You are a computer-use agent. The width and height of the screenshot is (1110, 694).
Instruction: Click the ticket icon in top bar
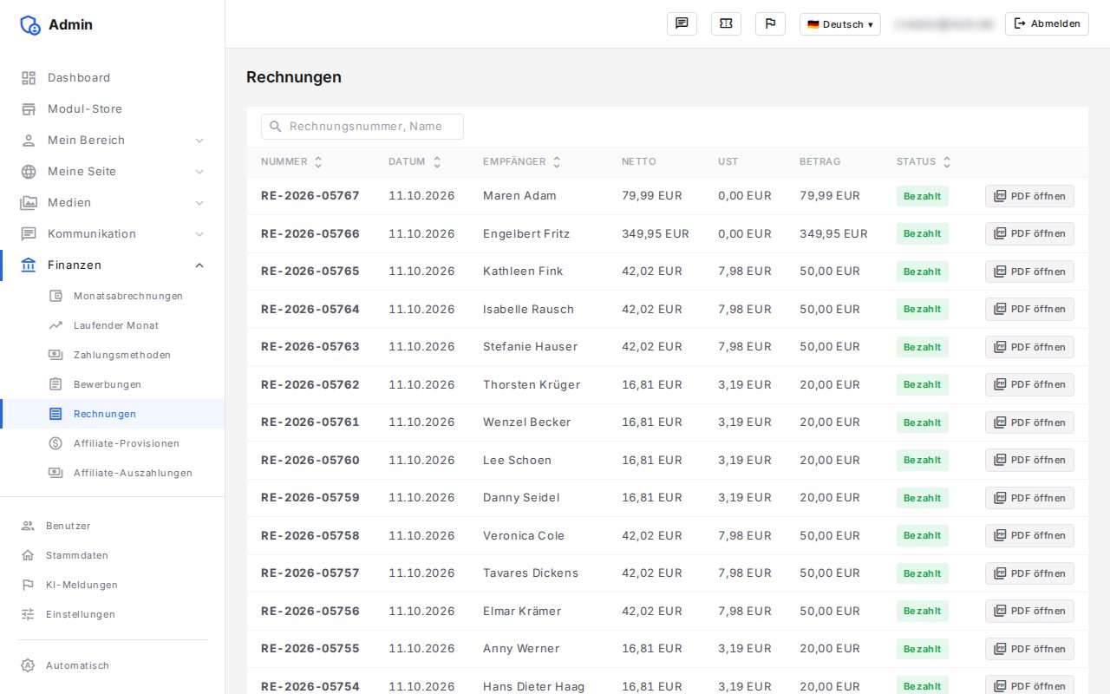coord(726,24)
